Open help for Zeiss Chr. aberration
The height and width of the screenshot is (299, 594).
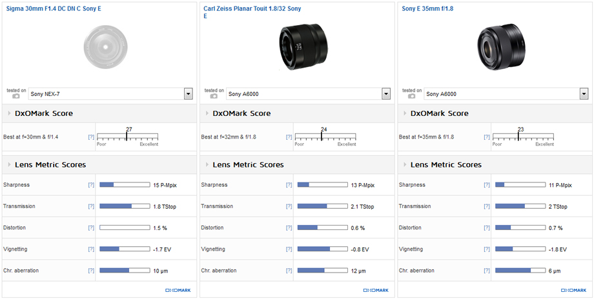point(289,271)
